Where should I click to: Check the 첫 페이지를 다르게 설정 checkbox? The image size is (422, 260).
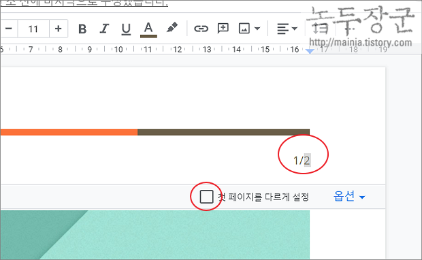pos(207,197)
